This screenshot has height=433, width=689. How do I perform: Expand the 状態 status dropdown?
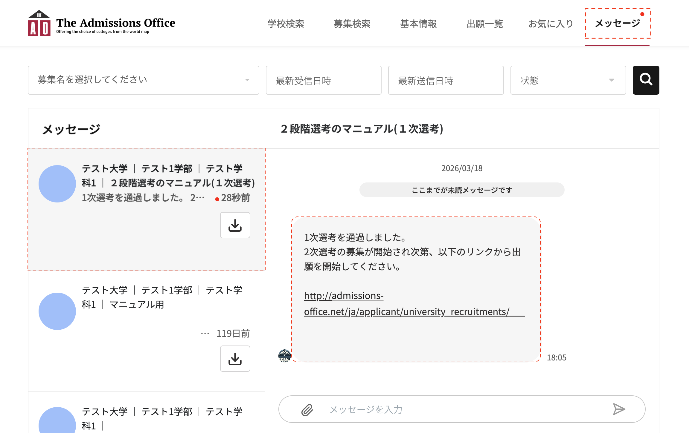pos(568,80)
